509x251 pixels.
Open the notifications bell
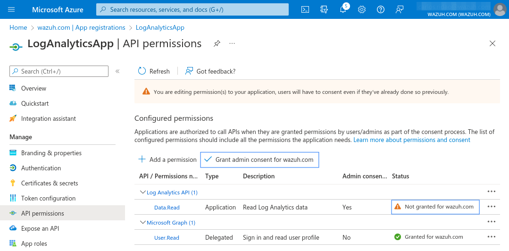(343, 9)
